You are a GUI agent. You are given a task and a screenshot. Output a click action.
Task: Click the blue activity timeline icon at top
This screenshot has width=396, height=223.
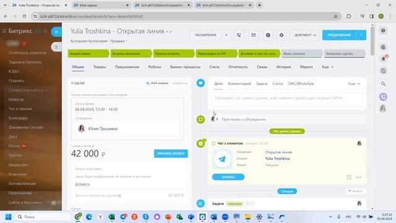(200, 83)
